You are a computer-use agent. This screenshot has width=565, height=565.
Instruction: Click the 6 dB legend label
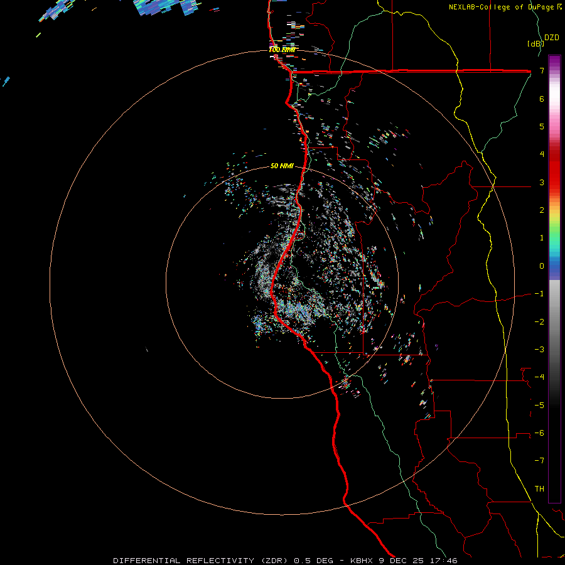pyautogui.click(x=542, y=99)
